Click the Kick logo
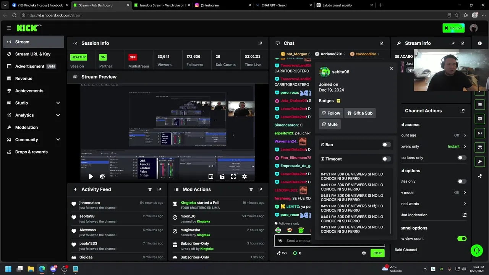The height and width of the screenshot is (275, 489). (29, 28)
